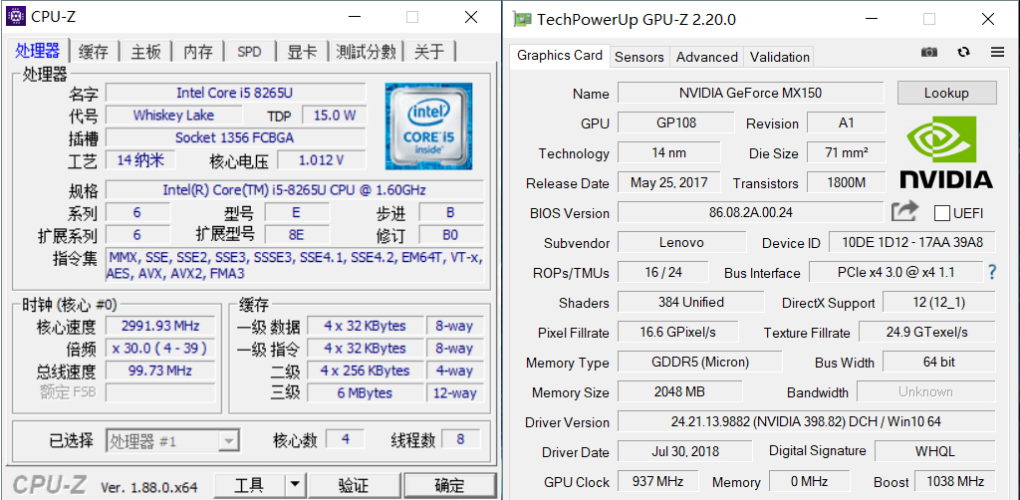This screenshot has width=1020, height=500.
Task: Open the 内存 tab in CPU-Z
Action: pyautogui.click(x=198, y=52)
